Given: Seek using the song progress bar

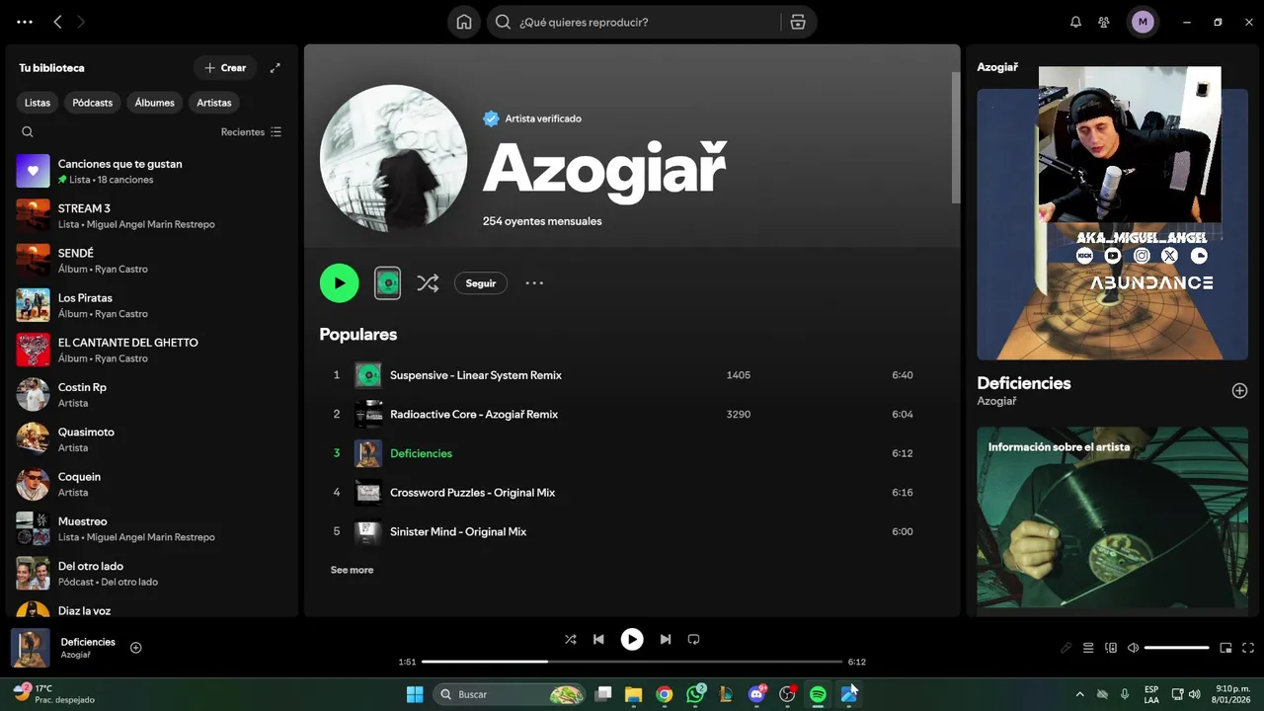Looking at the screenshot, I should pyautogui.click(x=632, y=662).
